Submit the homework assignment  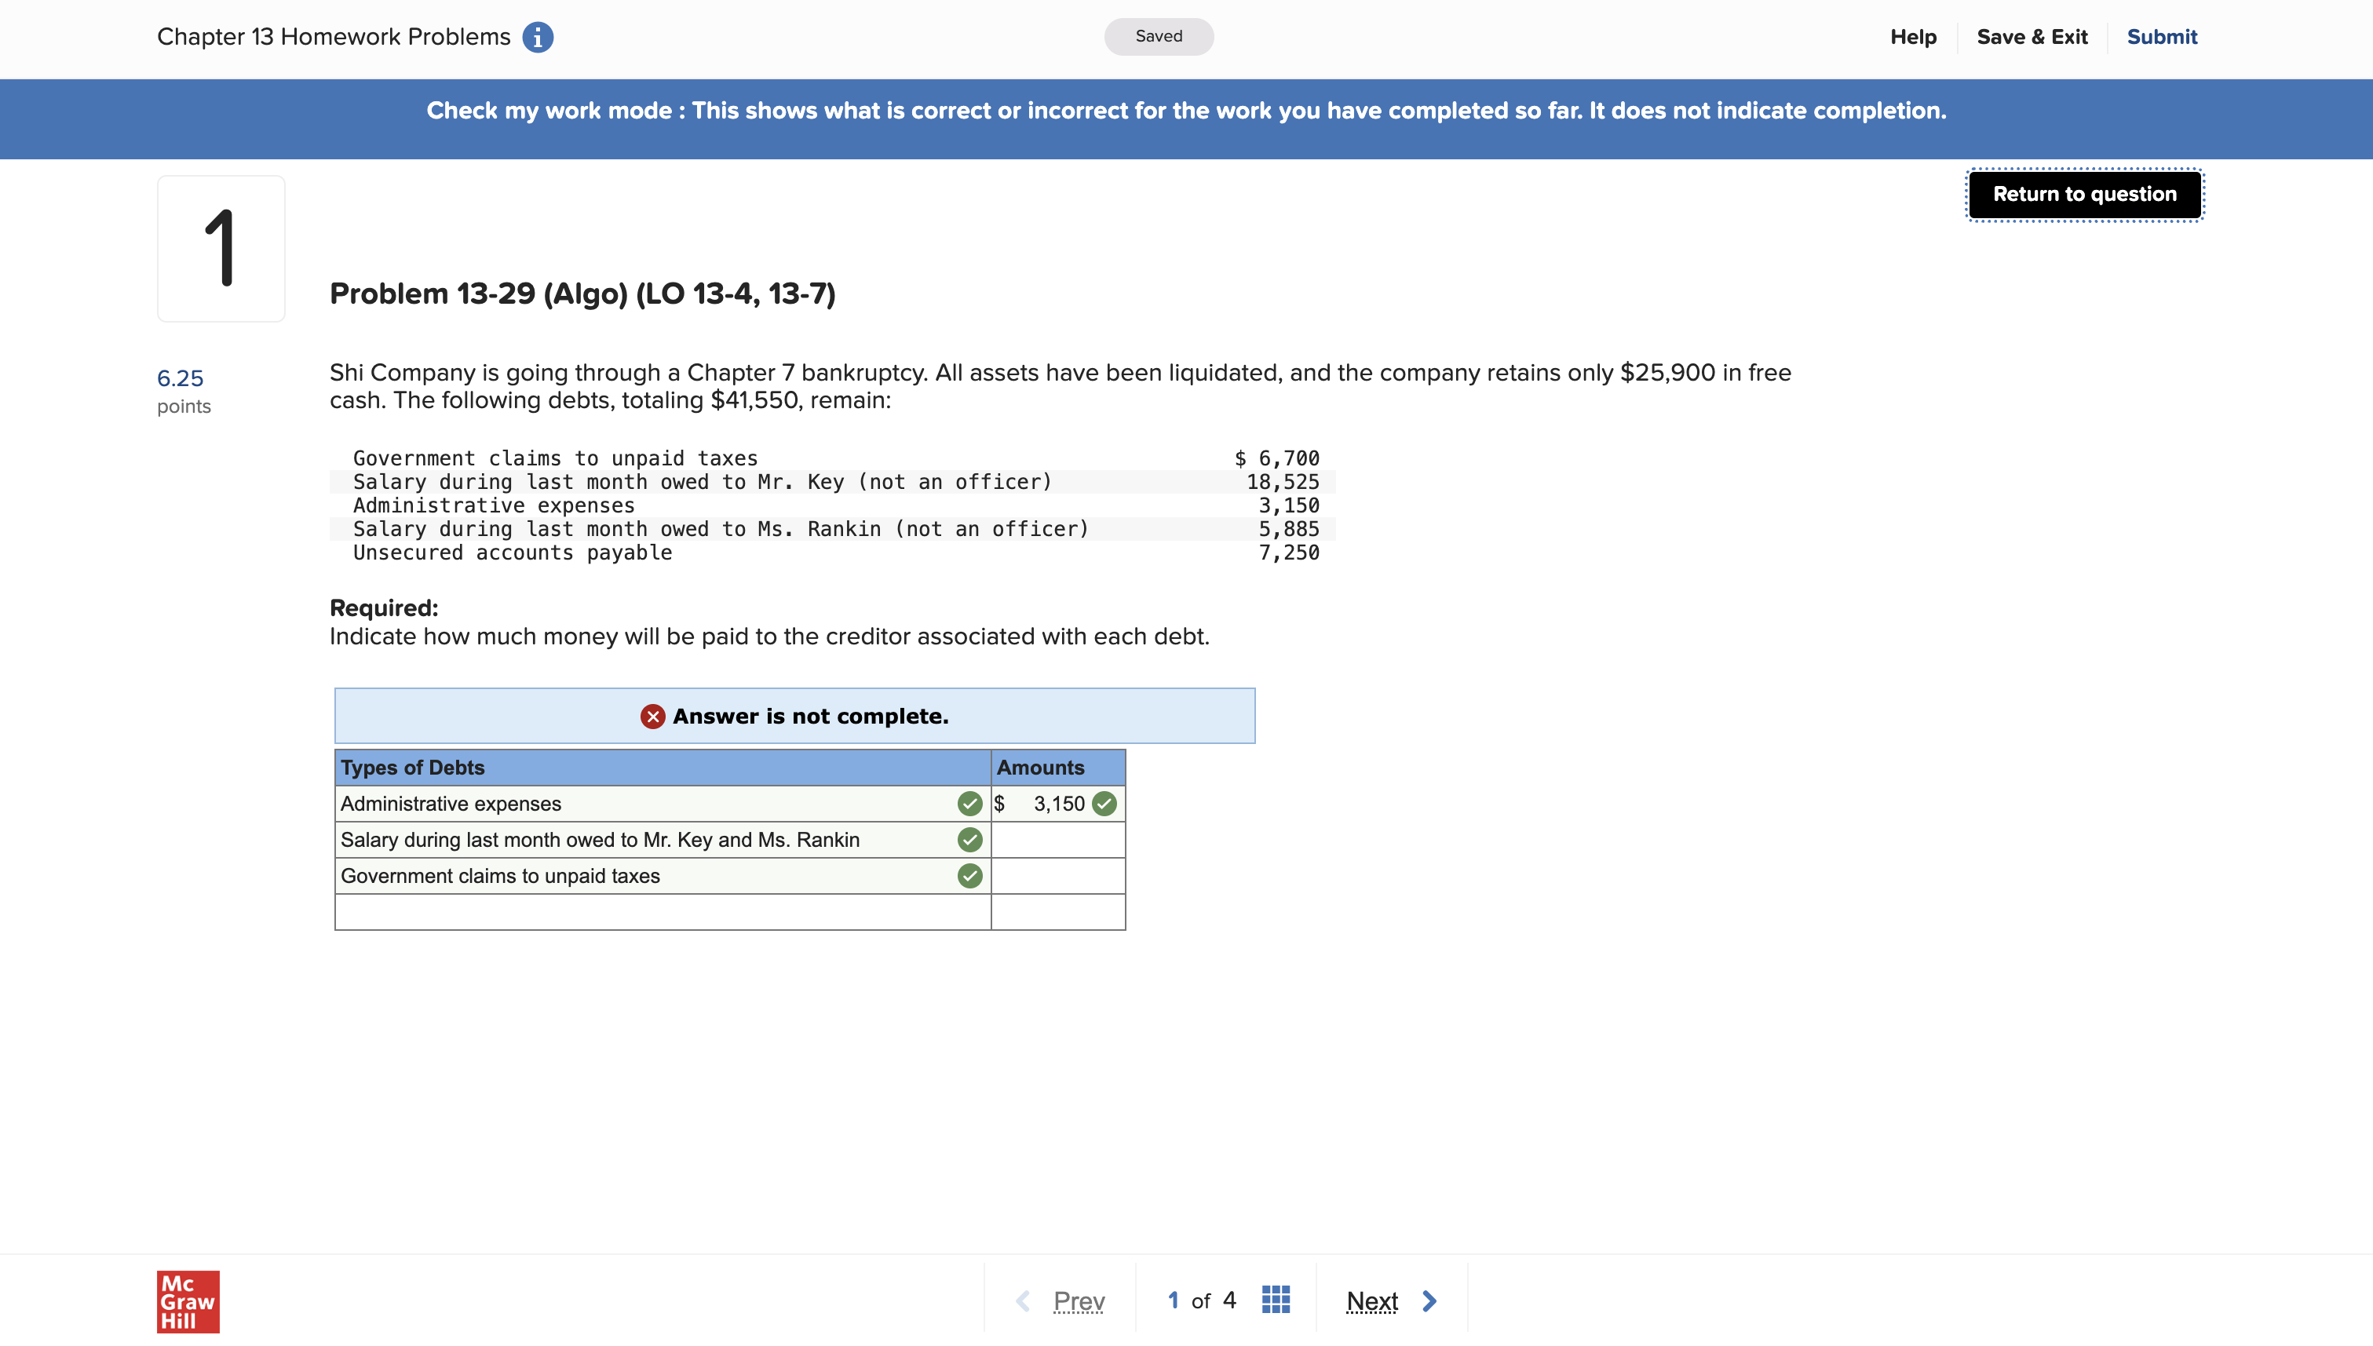pos(2161,37)
